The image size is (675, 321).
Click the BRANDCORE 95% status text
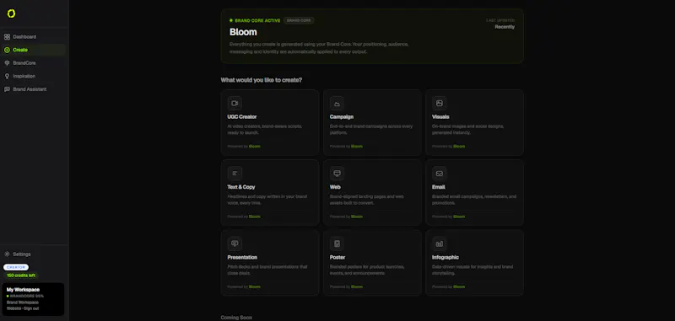tap(27, 296)
